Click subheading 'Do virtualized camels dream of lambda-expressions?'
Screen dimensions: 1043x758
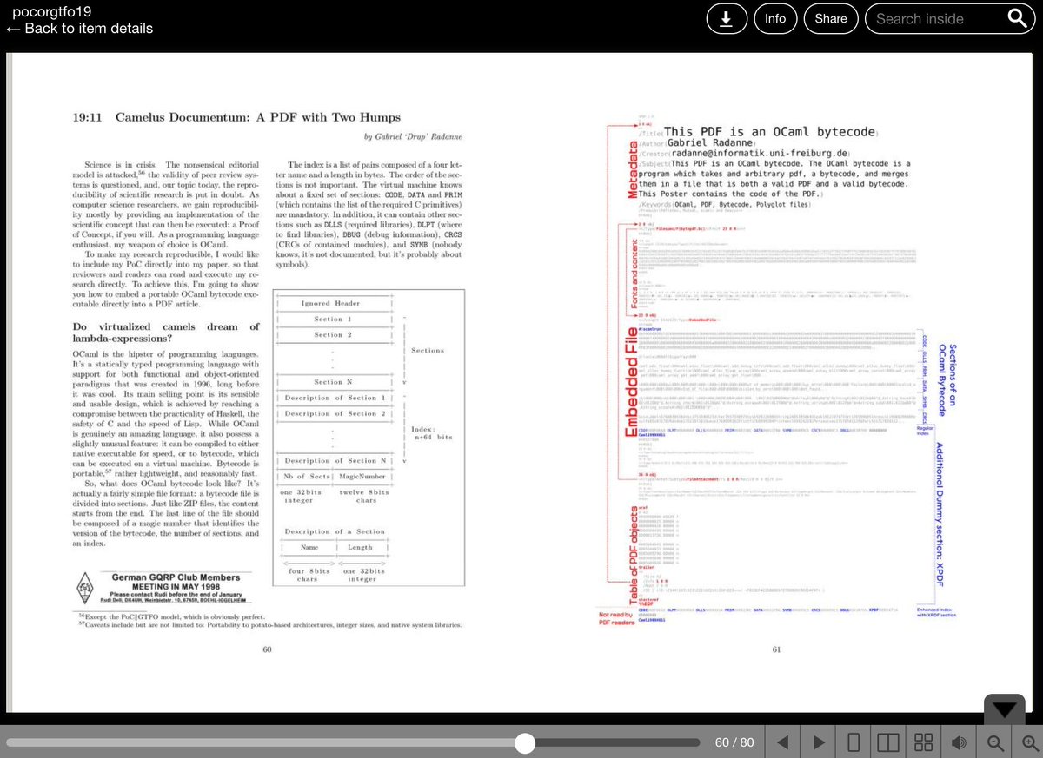point(166,333)
